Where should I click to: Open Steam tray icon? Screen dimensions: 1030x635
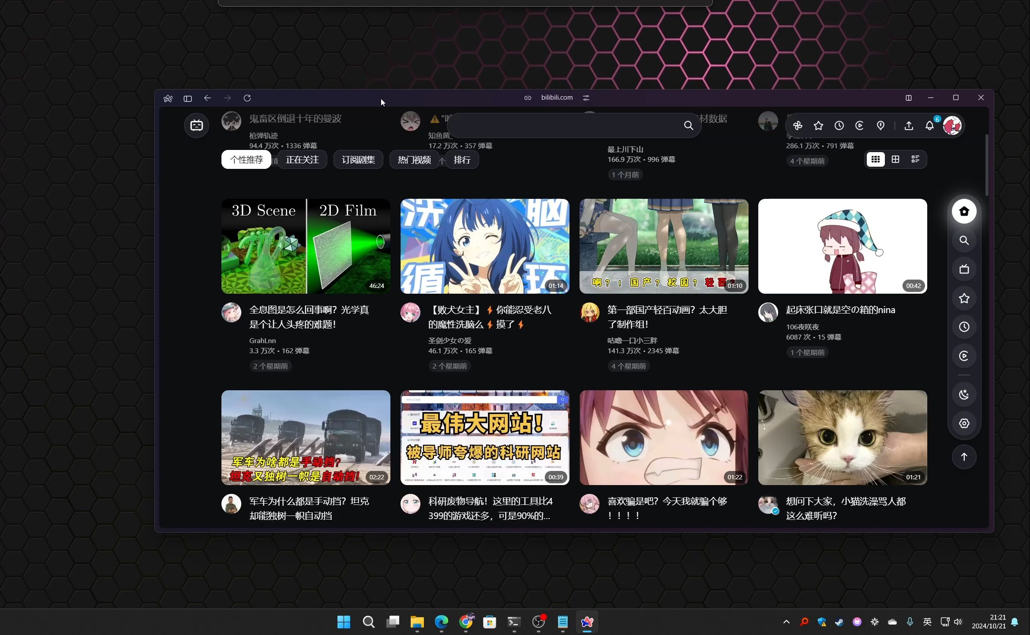839,622
